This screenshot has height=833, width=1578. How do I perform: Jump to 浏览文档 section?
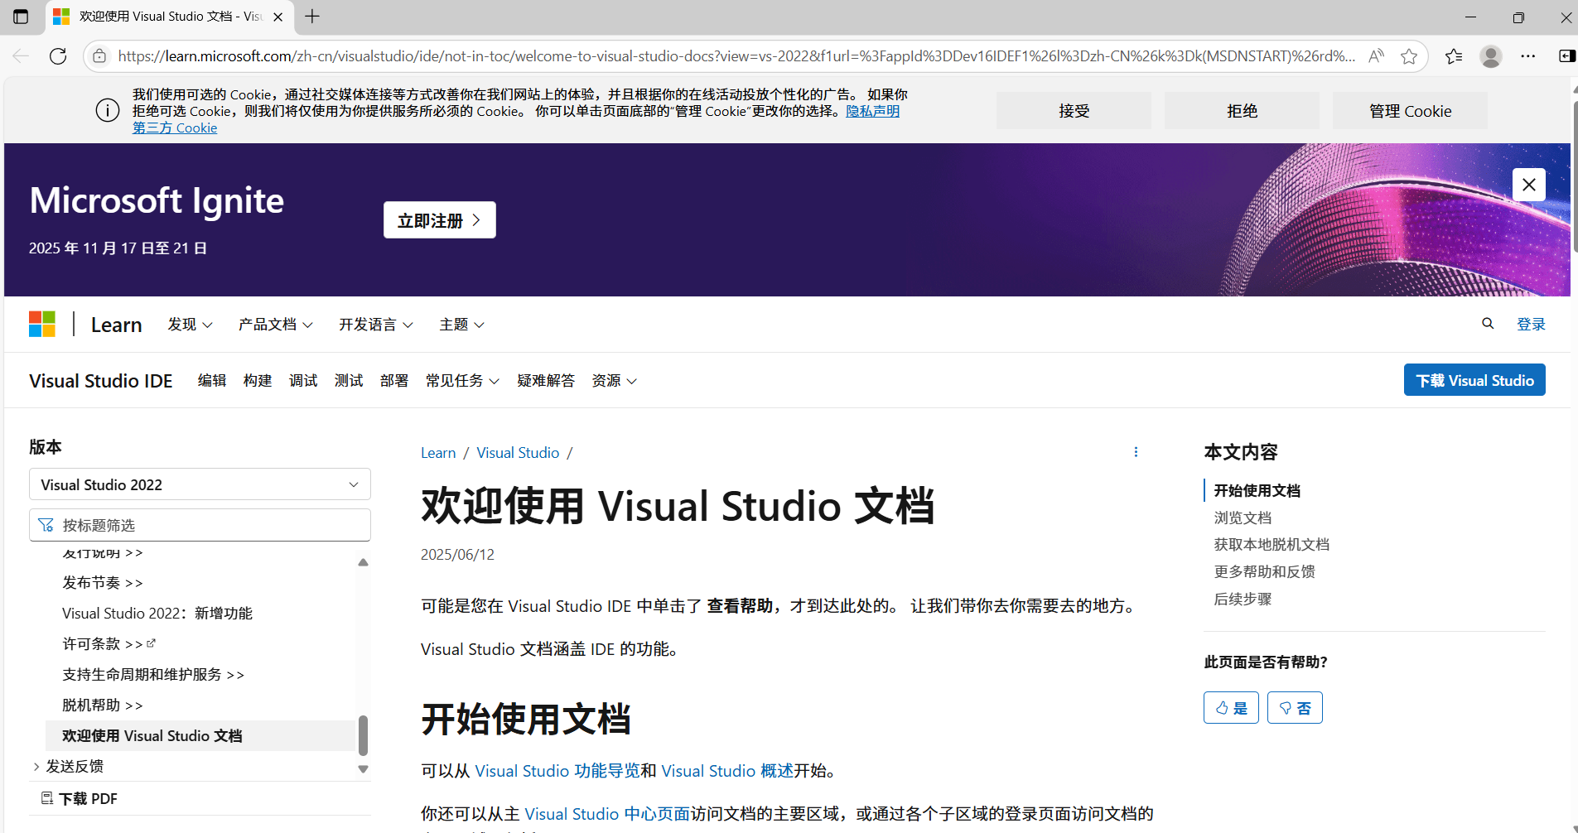click(x=1243, y=518)
